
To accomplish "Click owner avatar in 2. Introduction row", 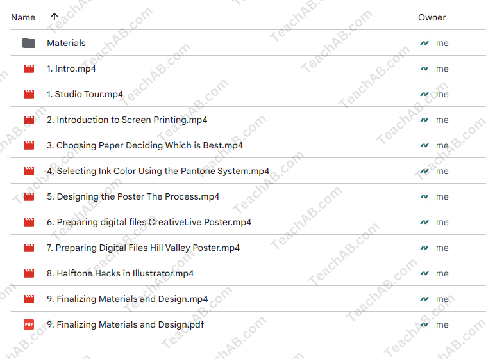I will pyautogui.click(x=424, y=120).
